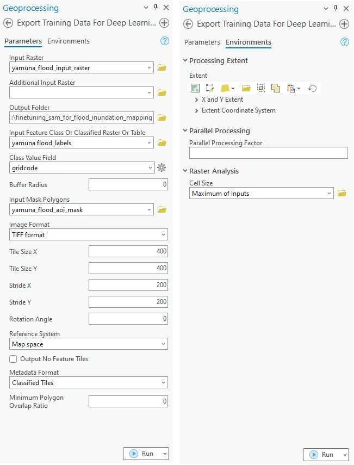This screenshot has width=354, height=465.
Task: Click the back arrow in the left pane
Action: point(8,23)
